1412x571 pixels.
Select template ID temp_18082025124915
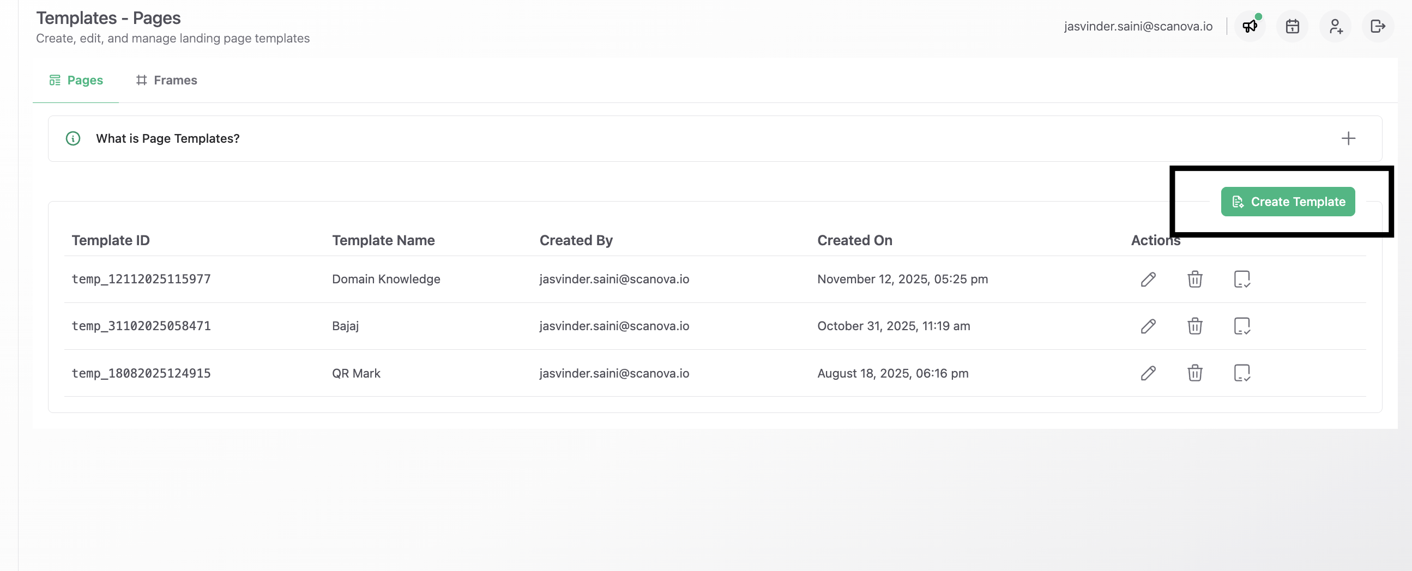click(141, 373)
